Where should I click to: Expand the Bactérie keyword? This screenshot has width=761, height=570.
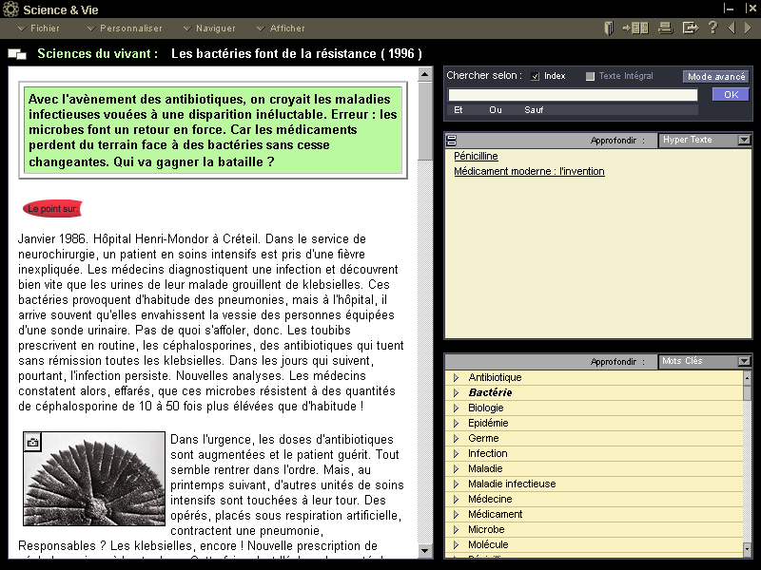(x=457, y=392)
